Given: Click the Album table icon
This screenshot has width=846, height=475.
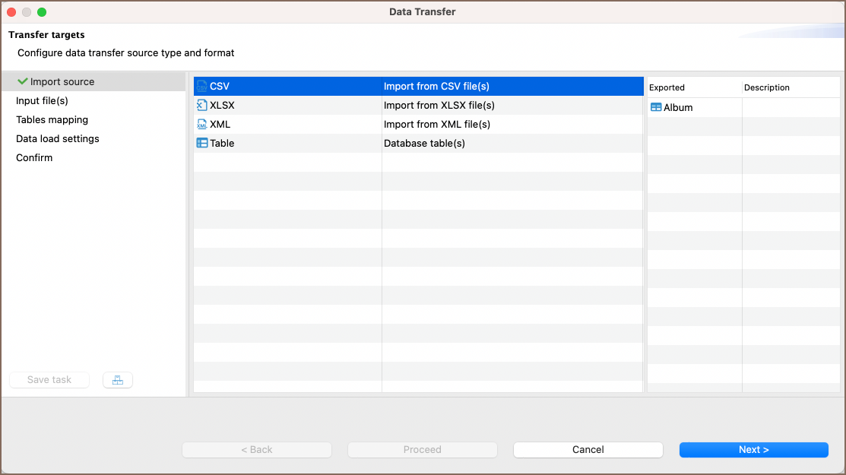Looking at the screenshot, I should pyautogui.click(x=655, y=108).
